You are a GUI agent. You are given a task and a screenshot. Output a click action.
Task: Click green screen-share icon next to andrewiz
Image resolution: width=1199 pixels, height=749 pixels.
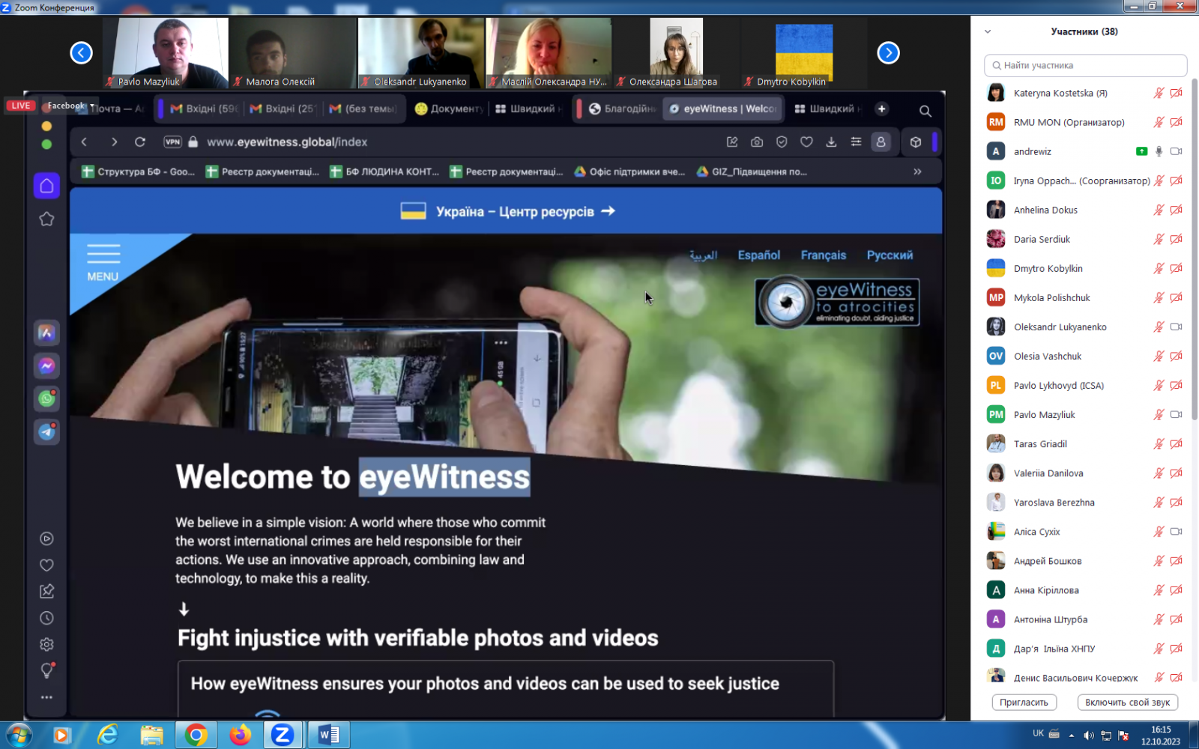click(1141, 151)
